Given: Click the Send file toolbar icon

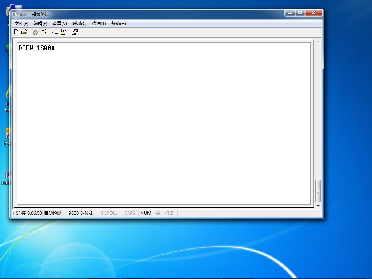Looking at the screenshot, I should tap(55, 32).
